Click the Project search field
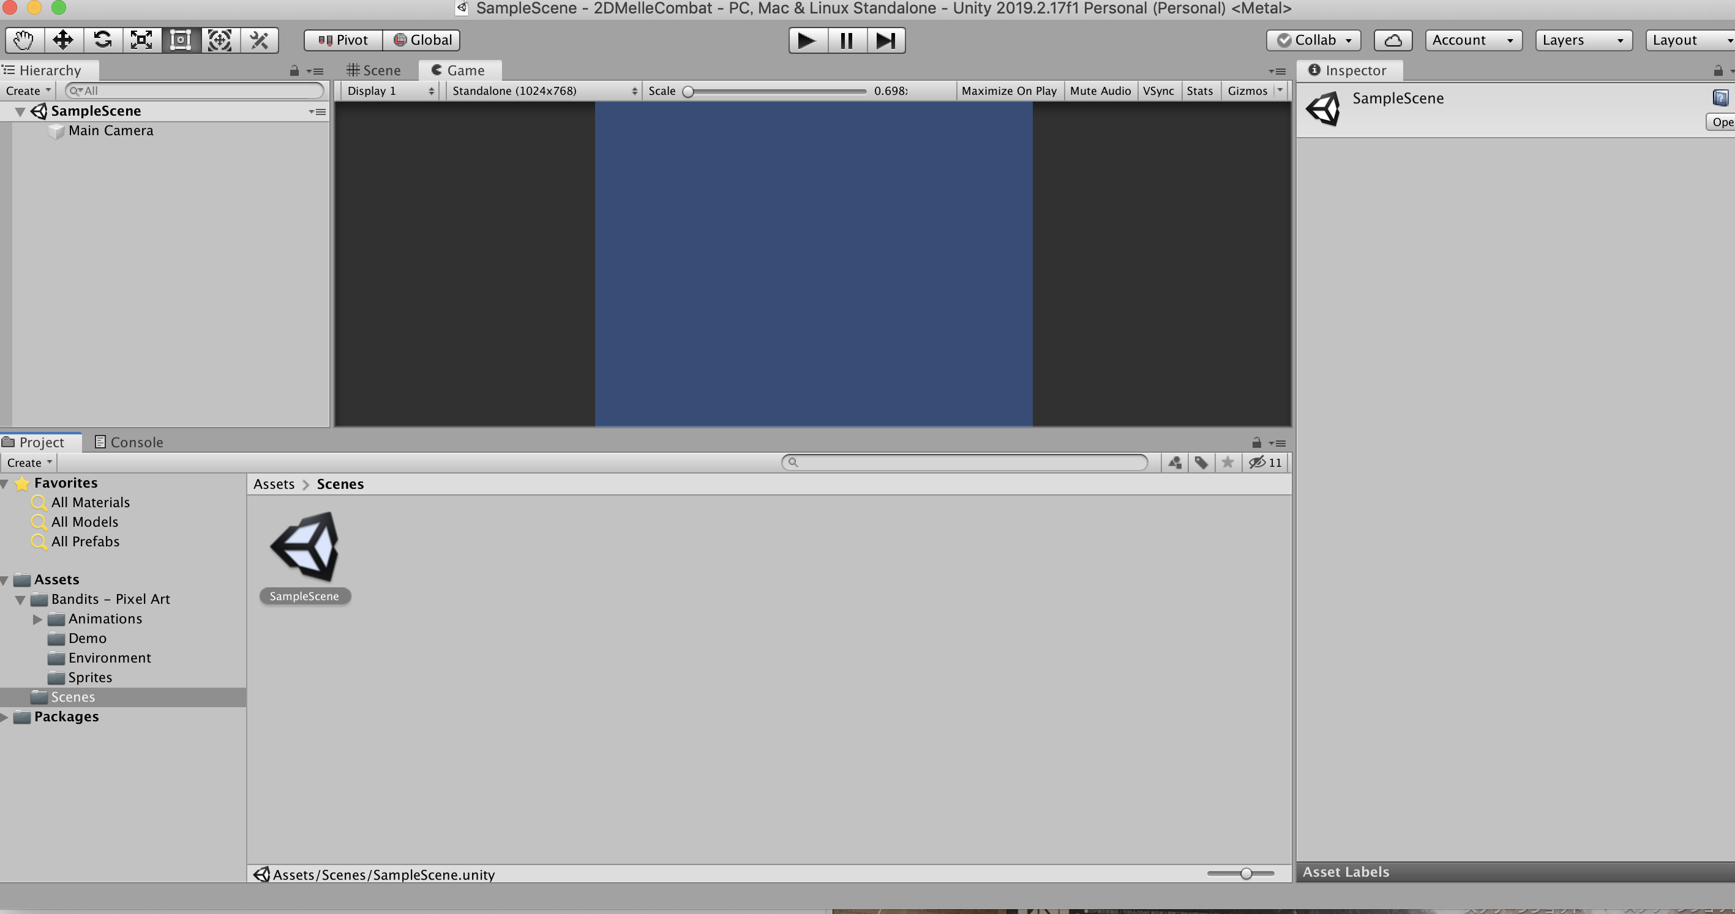Screen dimensions: 1735x914 (964, 463)
